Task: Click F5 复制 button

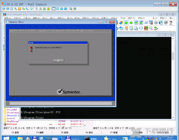Action: coord(64,133)
